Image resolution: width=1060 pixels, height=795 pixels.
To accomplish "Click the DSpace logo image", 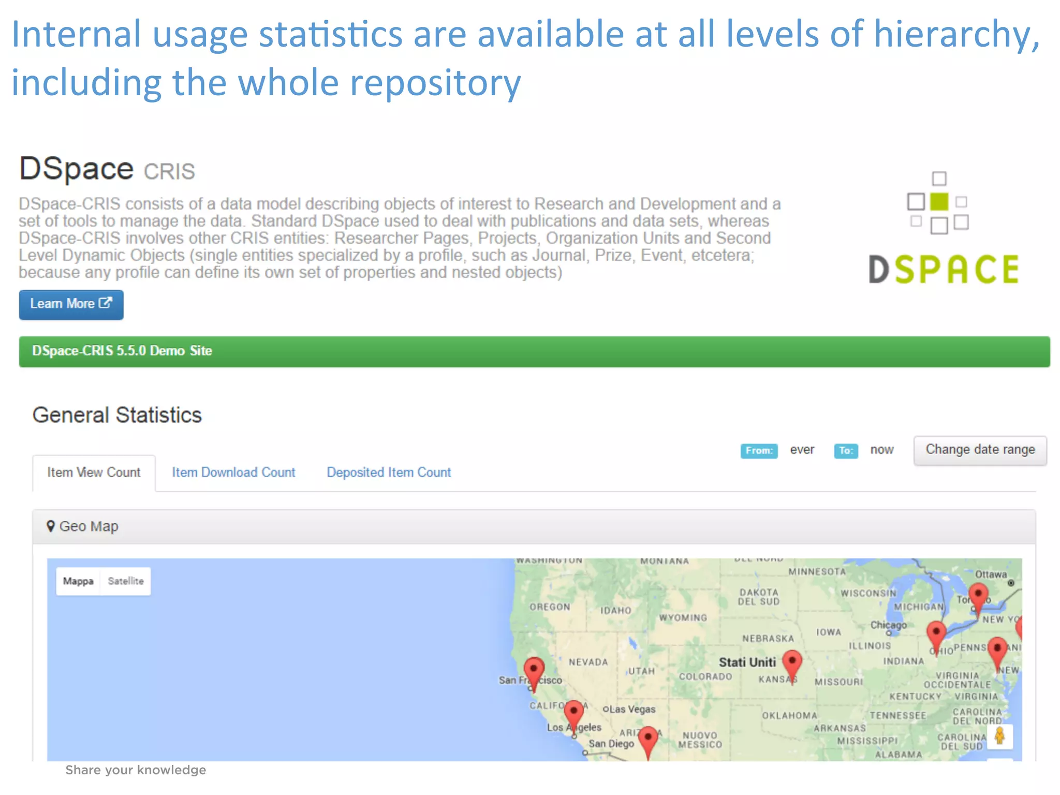I will point(943,228).
